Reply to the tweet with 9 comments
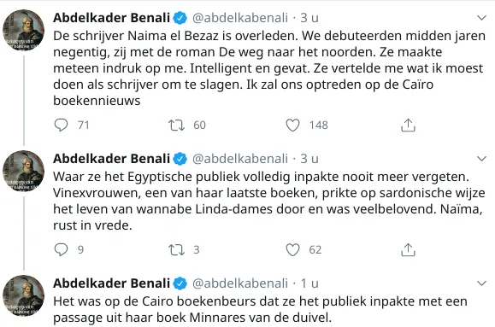Screen dimensions: 495x327 (x=61, y=249)
